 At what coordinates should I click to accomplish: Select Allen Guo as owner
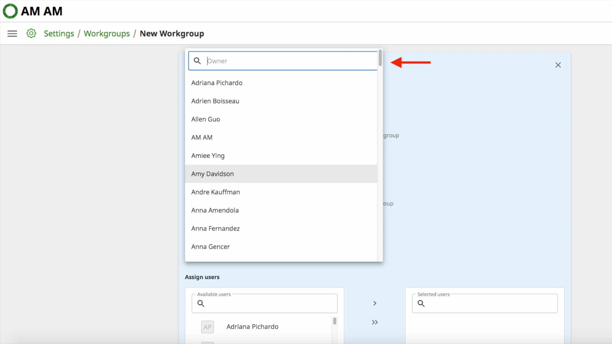[x=281, y=119]
